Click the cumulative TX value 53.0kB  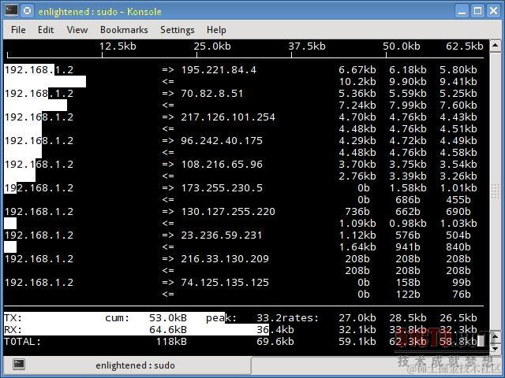click(x=168, y=318)
